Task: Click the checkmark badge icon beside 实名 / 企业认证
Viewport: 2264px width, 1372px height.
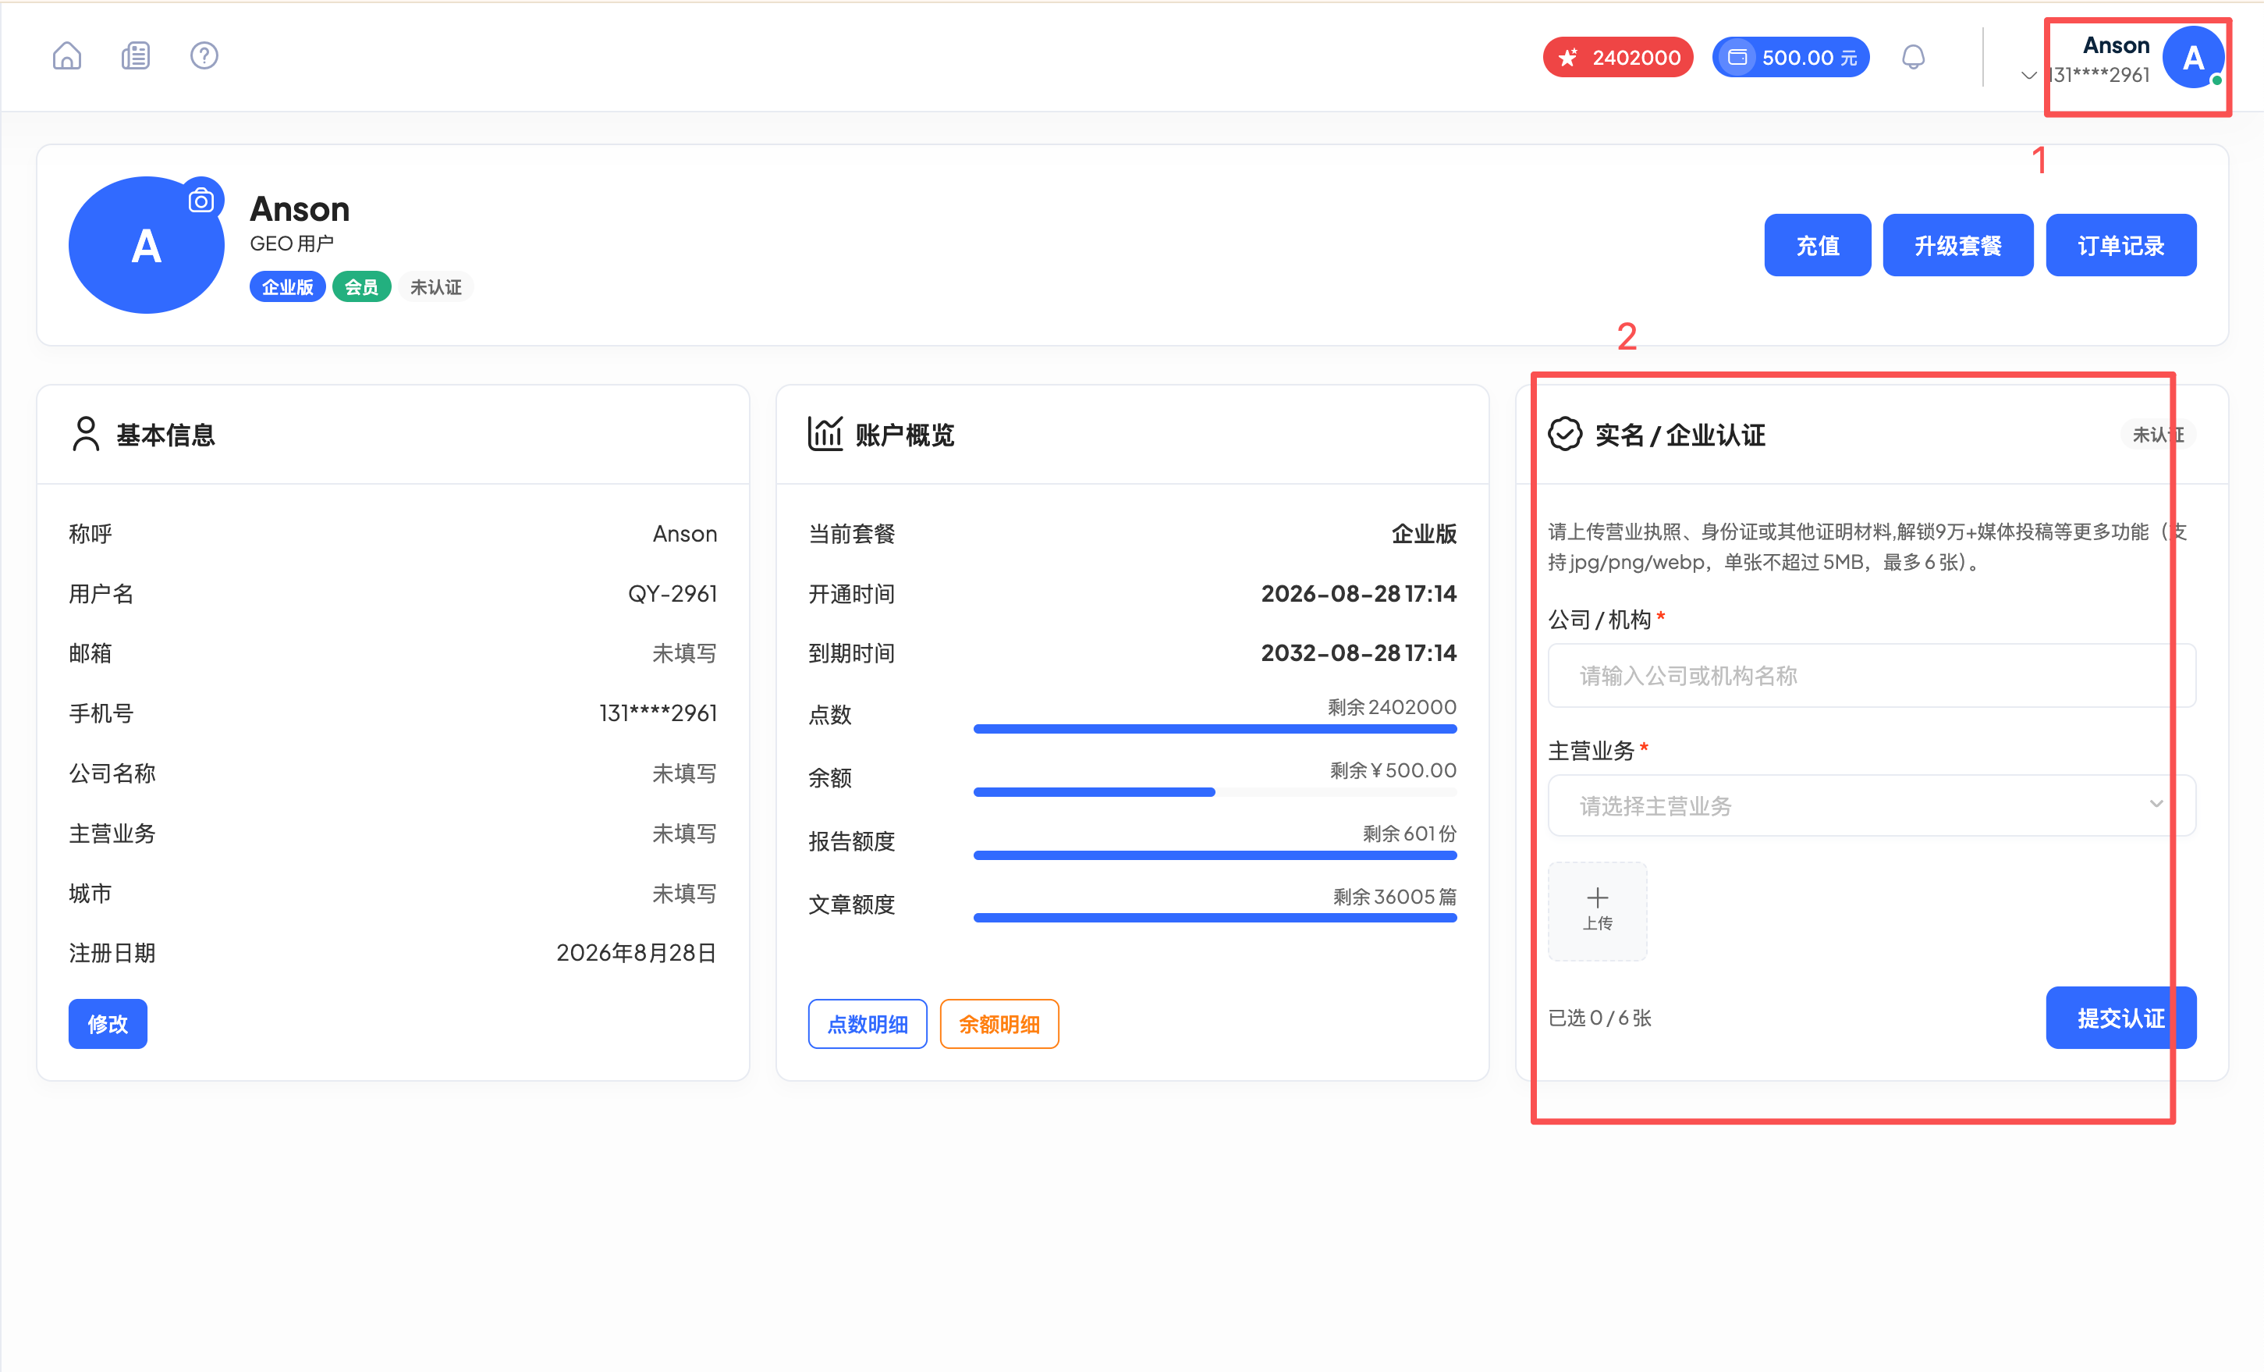Action: point(1566,434)
